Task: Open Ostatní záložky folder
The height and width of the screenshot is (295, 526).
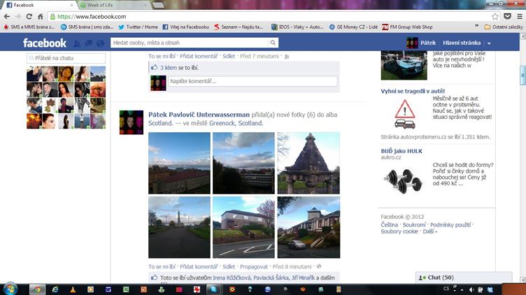Action: pyautogui.click(x=504, y=27)
